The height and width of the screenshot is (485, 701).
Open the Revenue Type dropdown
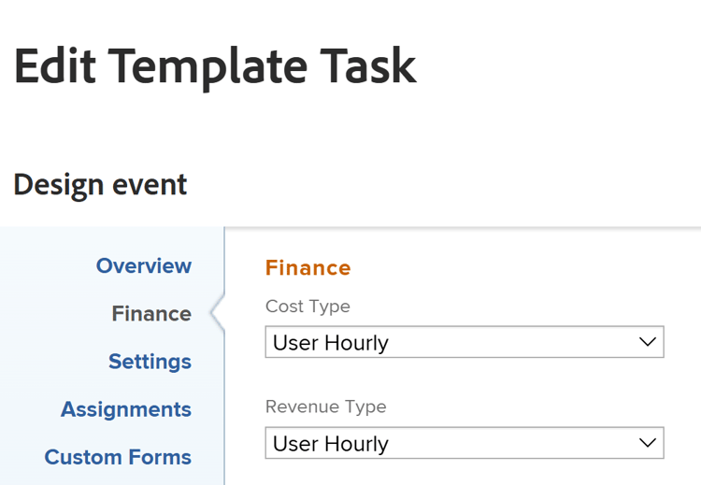click(464, 444)
